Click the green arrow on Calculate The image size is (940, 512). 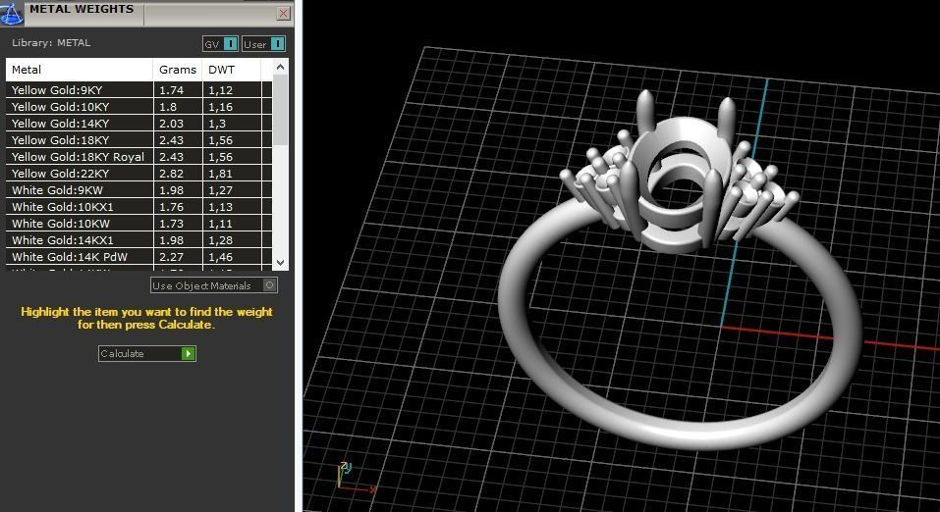point(189,353)
